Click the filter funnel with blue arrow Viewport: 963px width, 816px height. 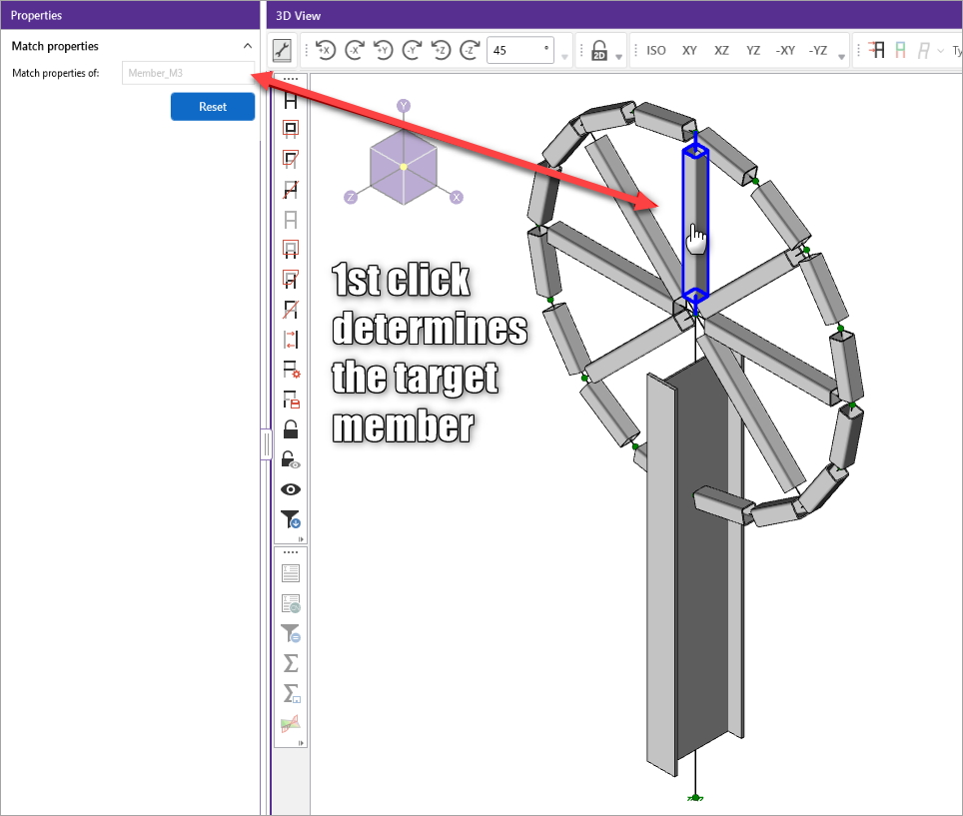pyautogui.click(x=291, y=519)
